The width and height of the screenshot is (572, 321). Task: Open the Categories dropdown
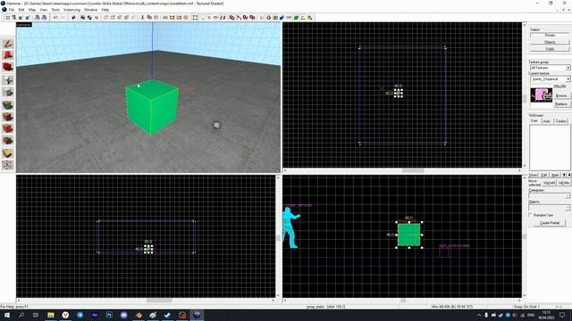tap(568, 196)
